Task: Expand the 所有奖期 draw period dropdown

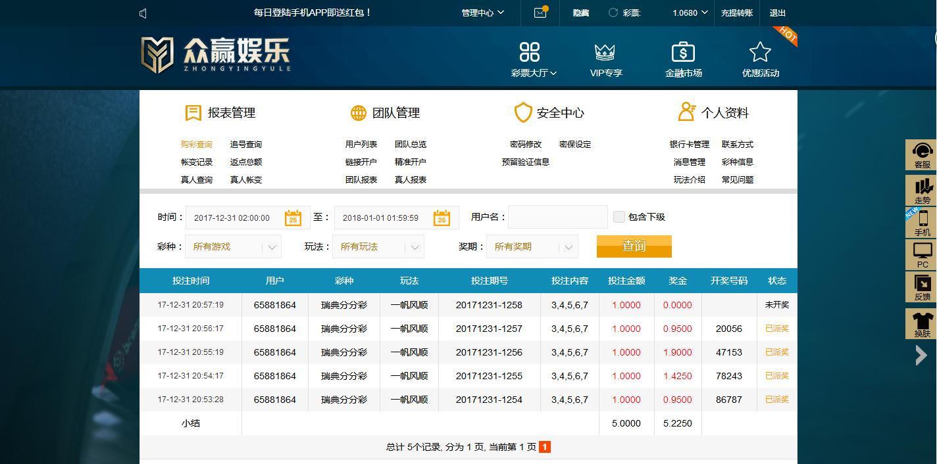Action: [x=532, y=247]
